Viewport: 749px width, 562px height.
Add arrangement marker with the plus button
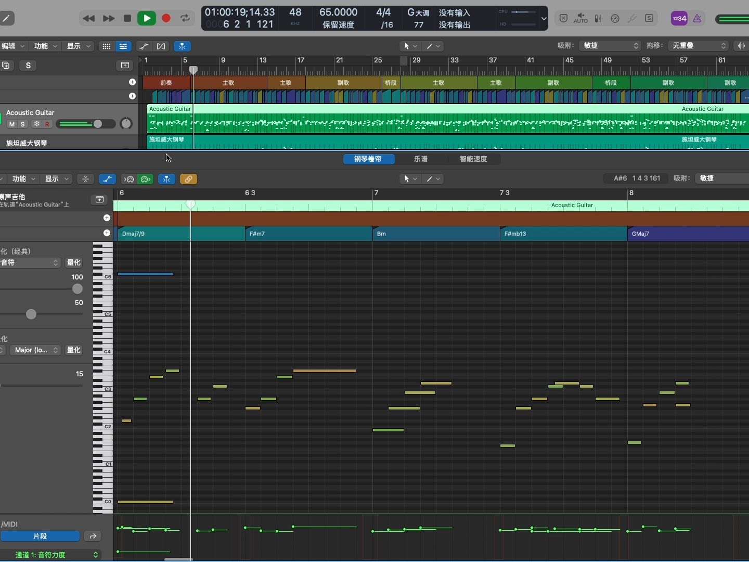[132, 82]
